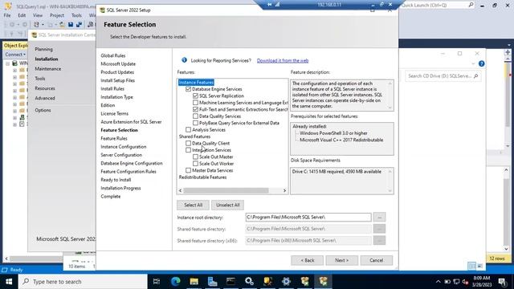The width and height of the screenshot is (514, 289).
Task: Open the New Query dropdown arrow in toolbar
Action: [x=43, y=25]
